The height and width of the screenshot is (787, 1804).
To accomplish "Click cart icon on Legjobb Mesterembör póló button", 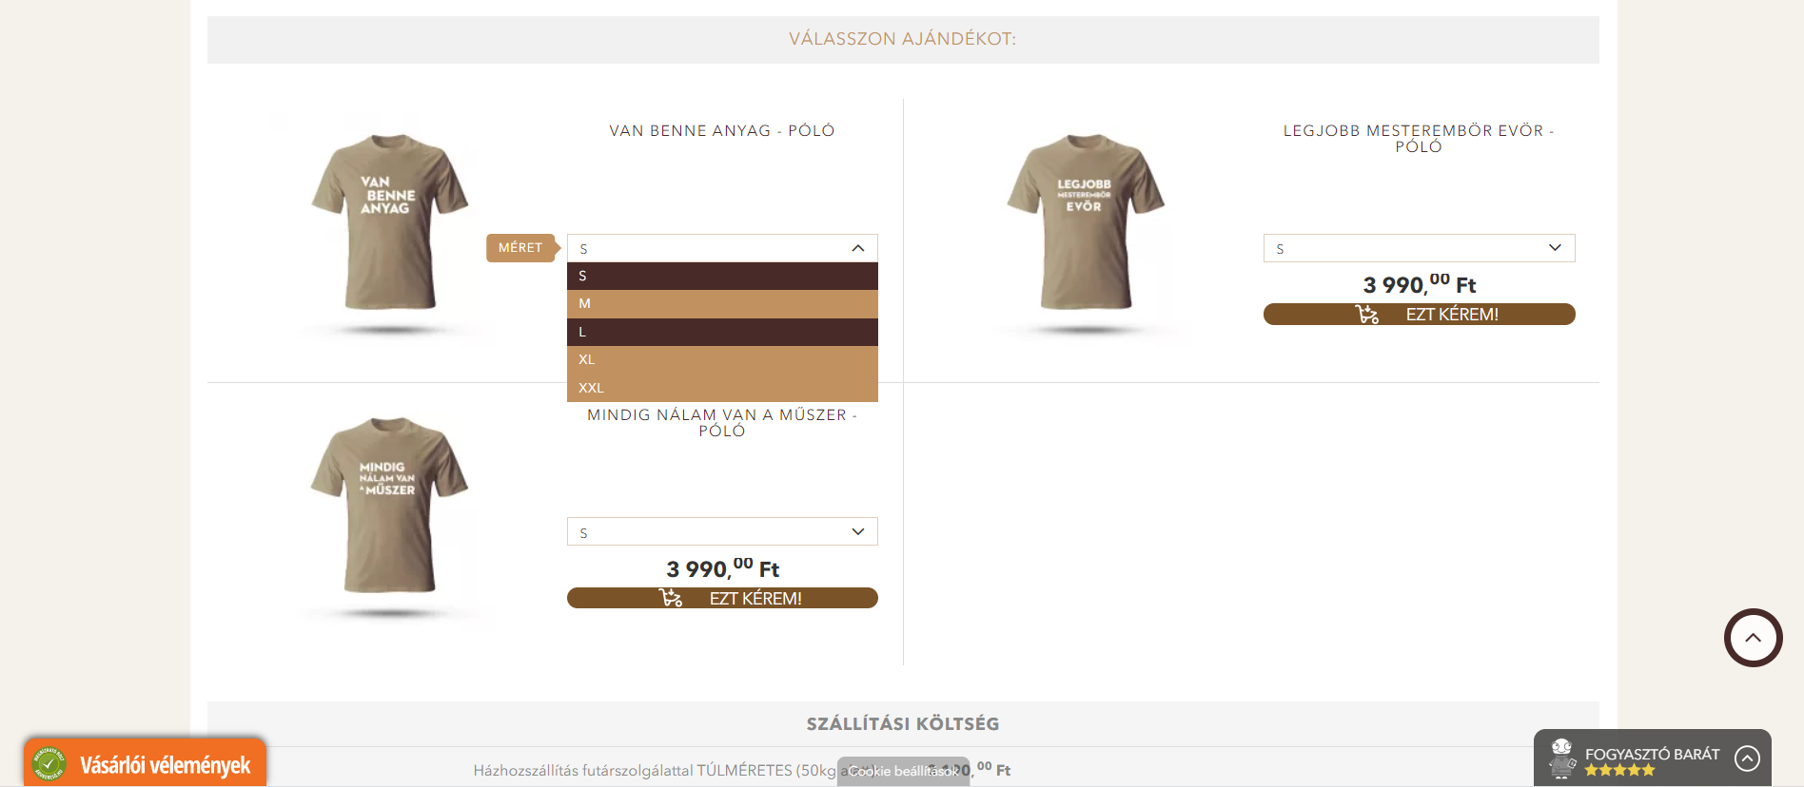I will click(1367, 315).
